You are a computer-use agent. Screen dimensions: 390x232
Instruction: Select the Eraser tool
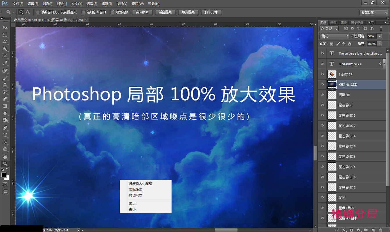click(x=5, y=99)
